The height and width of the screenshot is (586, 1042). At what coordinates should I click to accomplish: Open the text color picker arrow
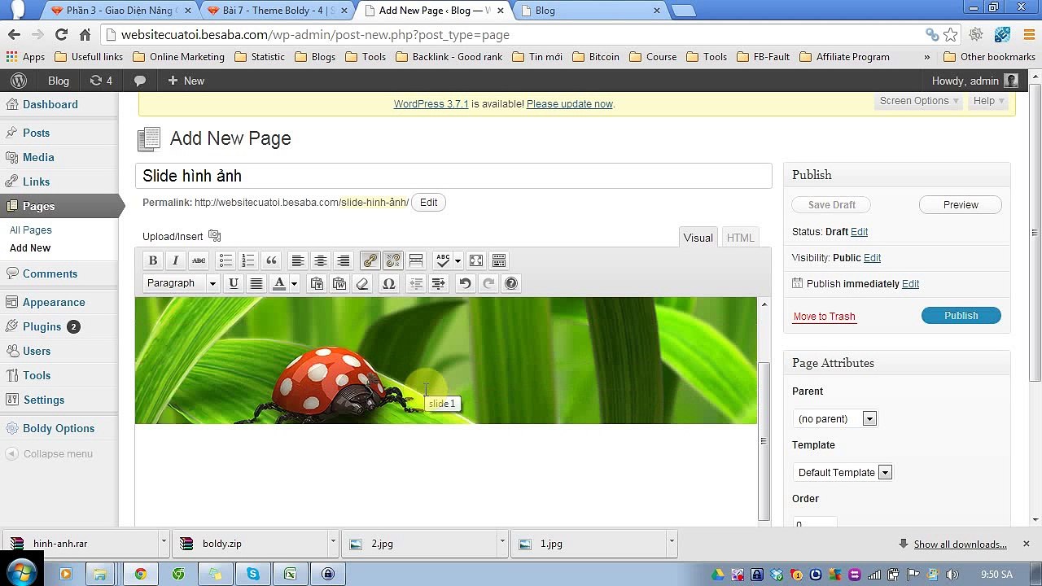pyautogui.click(x=294, y=283)
